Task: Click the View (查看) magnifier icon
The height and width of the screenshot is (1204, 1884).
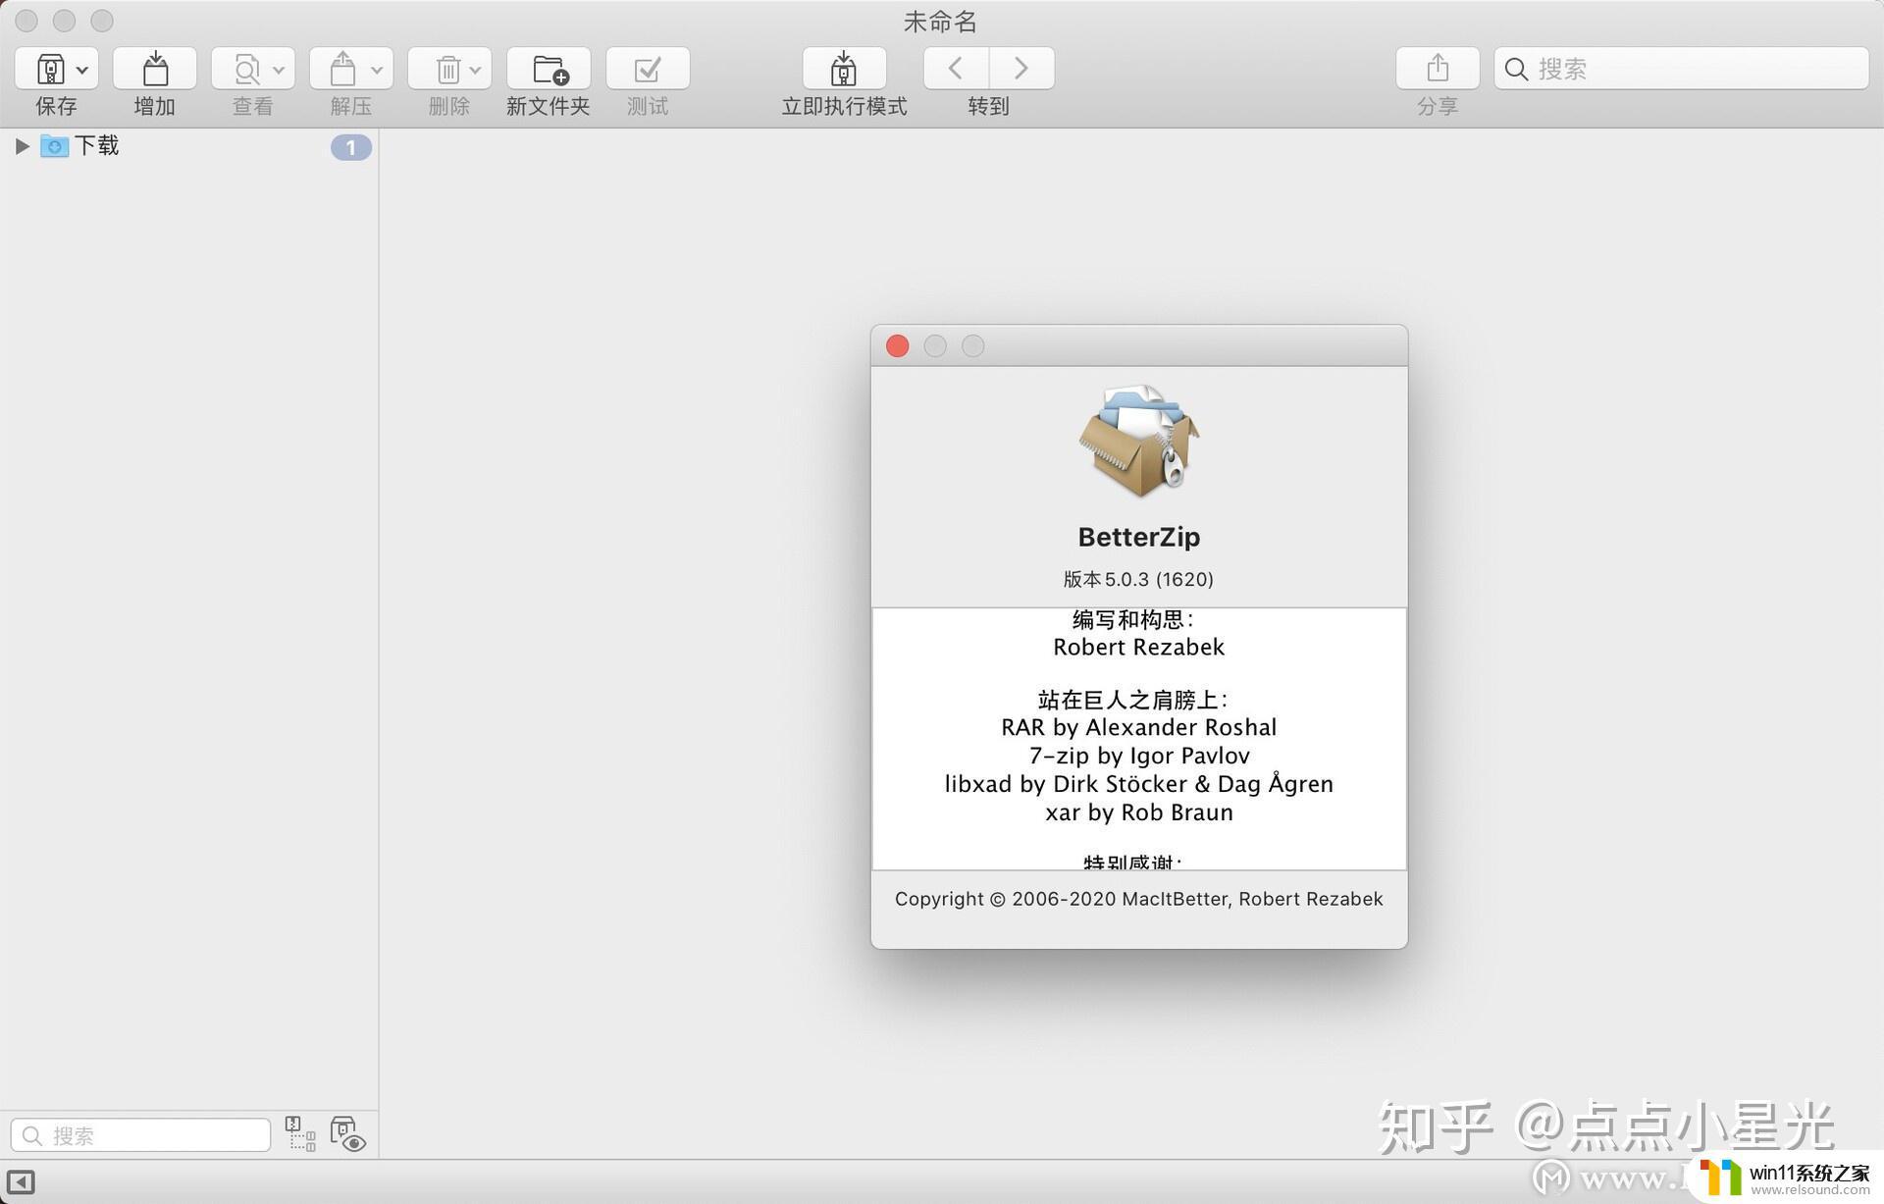Action: click(246, 69)
